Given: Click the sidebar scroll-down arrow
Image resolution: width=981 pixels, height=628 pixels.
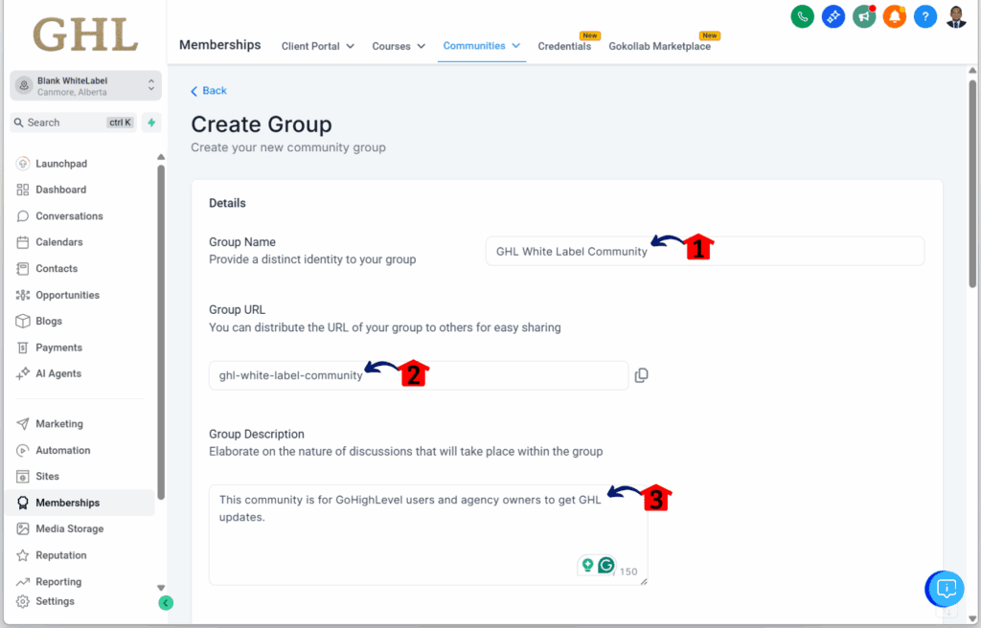Looking at the screenshot, I should [161, 588].
